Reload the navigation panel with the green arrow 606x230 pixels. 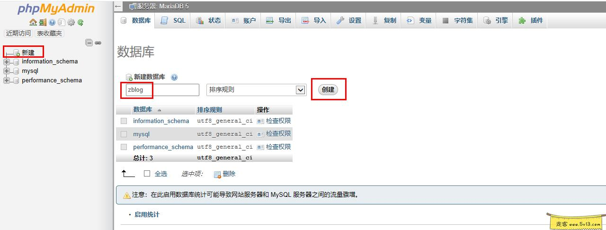[80, 22]
